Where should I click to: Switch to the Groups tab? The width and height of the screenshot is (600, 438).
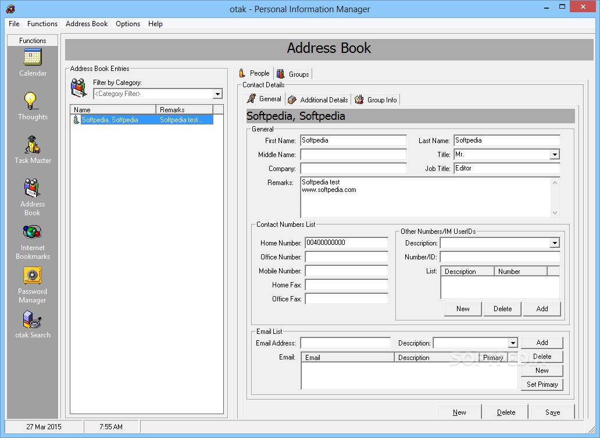pyautogui.click(x=293, y=74)
